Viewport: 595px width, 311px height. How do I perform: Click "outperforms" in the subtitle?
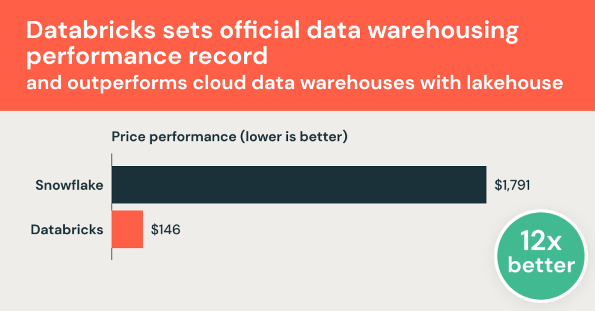pyautogui.click(x=129, y=83)
